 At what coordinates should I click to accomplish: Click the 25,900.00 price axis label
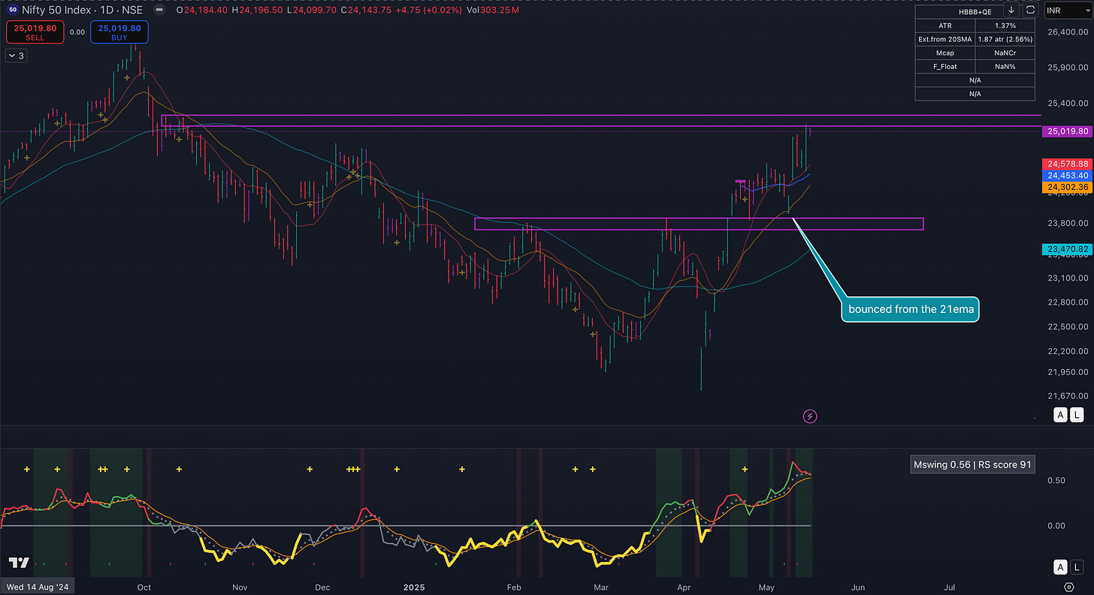[x=1068, y=68]
